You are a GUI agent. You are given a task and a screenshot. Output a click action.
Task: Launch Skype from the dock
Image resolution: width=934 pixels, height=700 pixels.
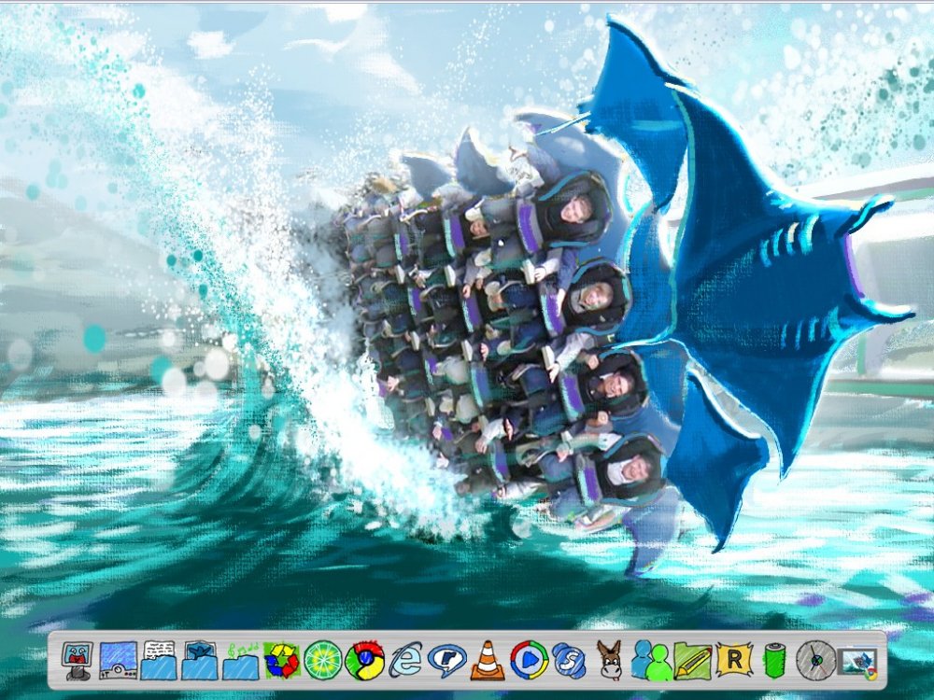569,660
